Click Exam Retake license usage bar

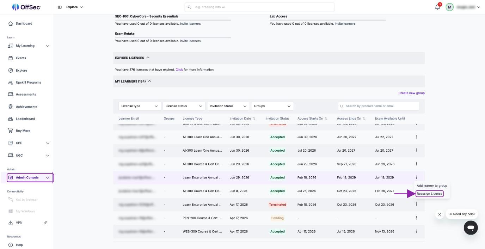(x=173, y=37)
